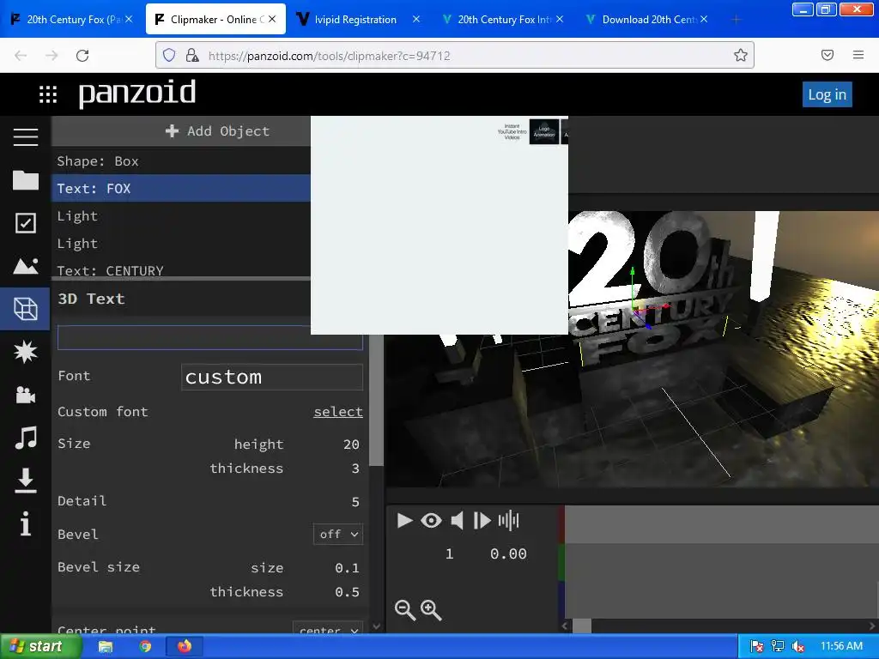Open the Windows start menu
Viewport: 879px width, 659px height.
pos(40,646)
